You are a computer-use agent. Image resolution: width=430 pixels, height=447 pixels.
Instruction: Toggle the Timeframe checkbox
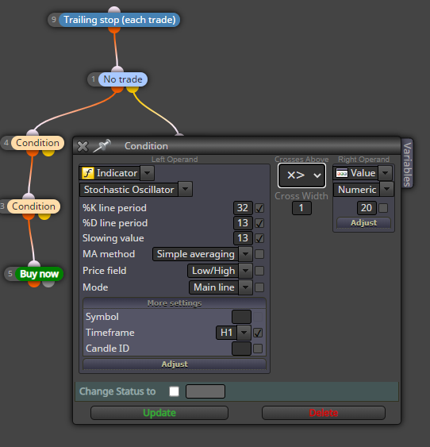[x=258, y=333]
